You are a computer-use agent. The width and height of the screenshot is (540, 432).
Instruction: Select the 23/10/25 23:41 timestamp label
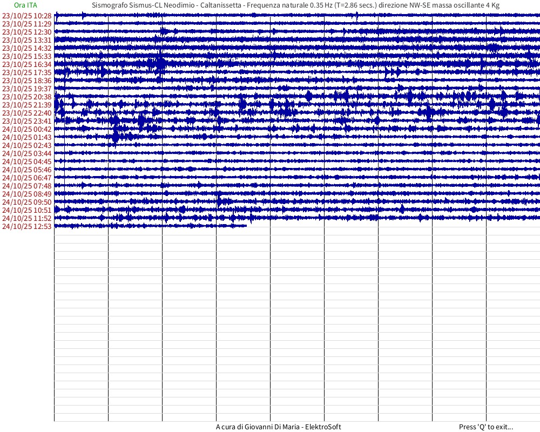(x=27, y=121)
